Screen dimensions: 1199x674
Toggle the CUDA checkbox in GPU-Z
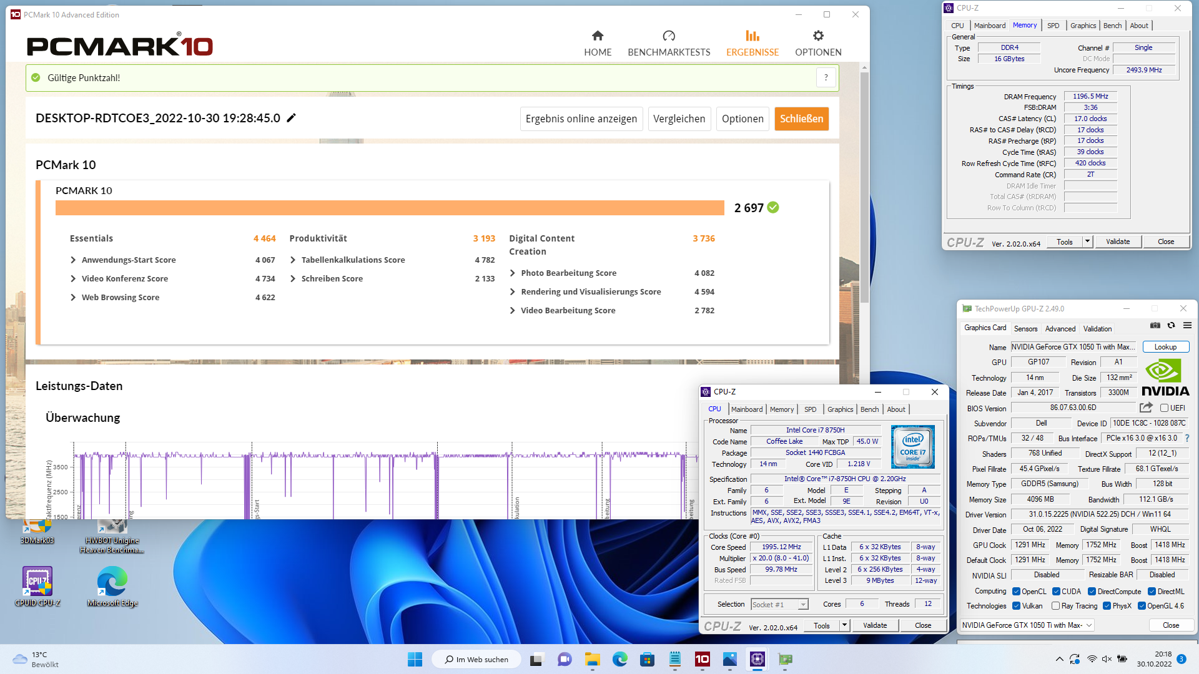pyautogui.click(x=1056, y=592)
